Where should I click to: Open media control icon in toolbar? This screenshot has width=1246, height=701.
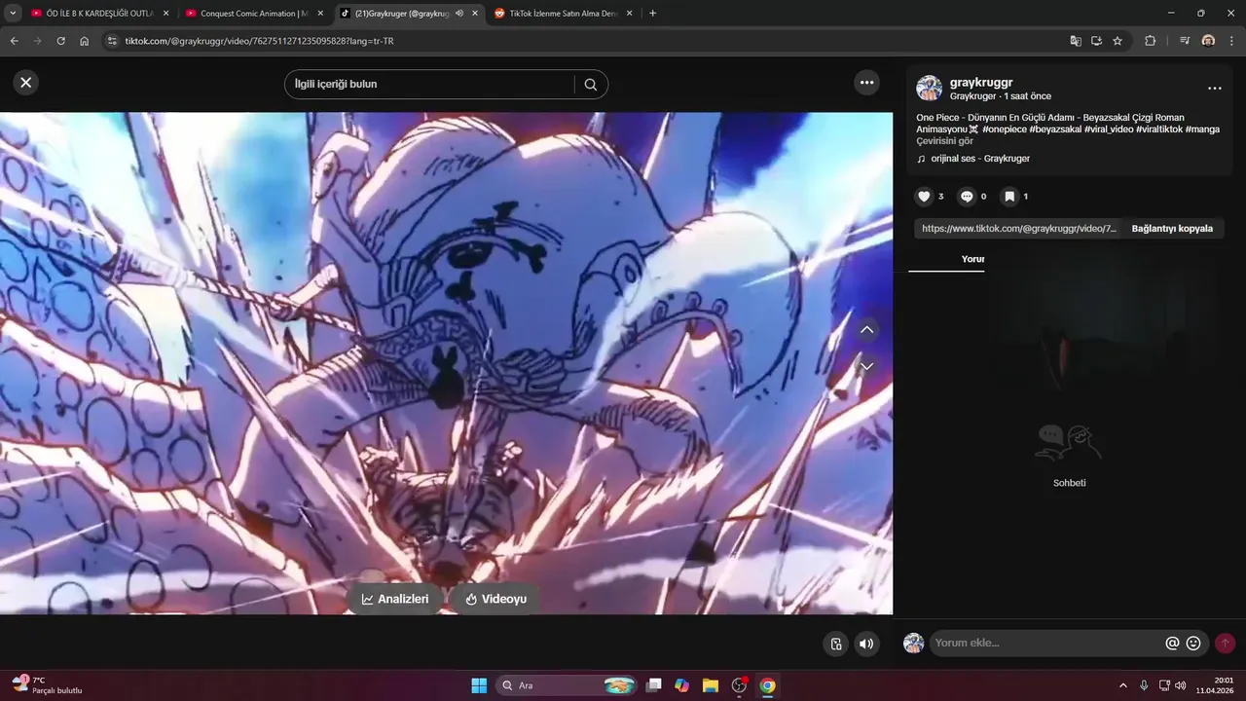pos(1185,41)
